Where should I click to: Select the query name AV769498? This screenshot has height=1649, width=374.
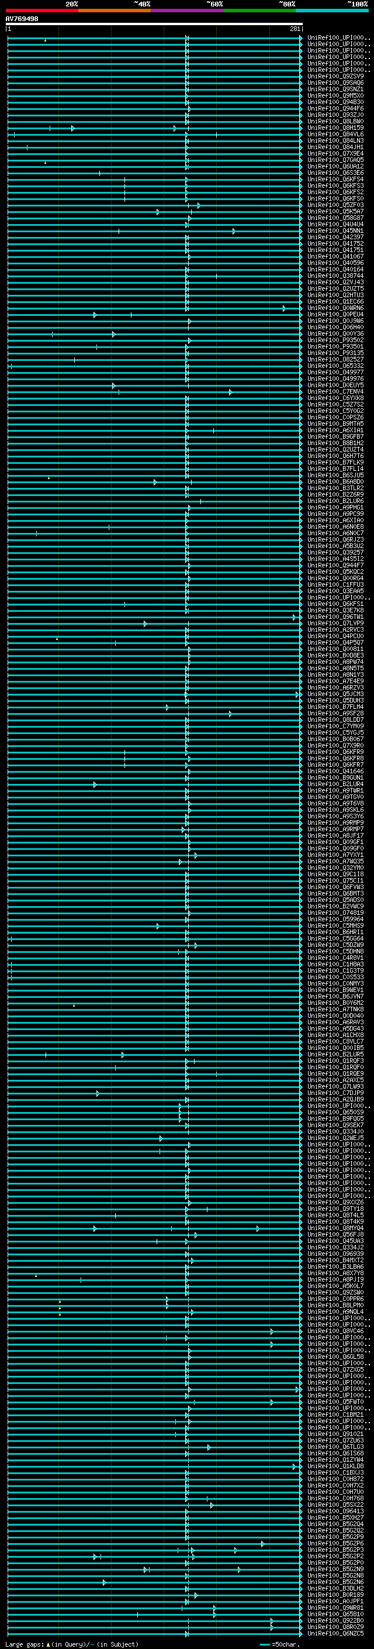point(22,19)
